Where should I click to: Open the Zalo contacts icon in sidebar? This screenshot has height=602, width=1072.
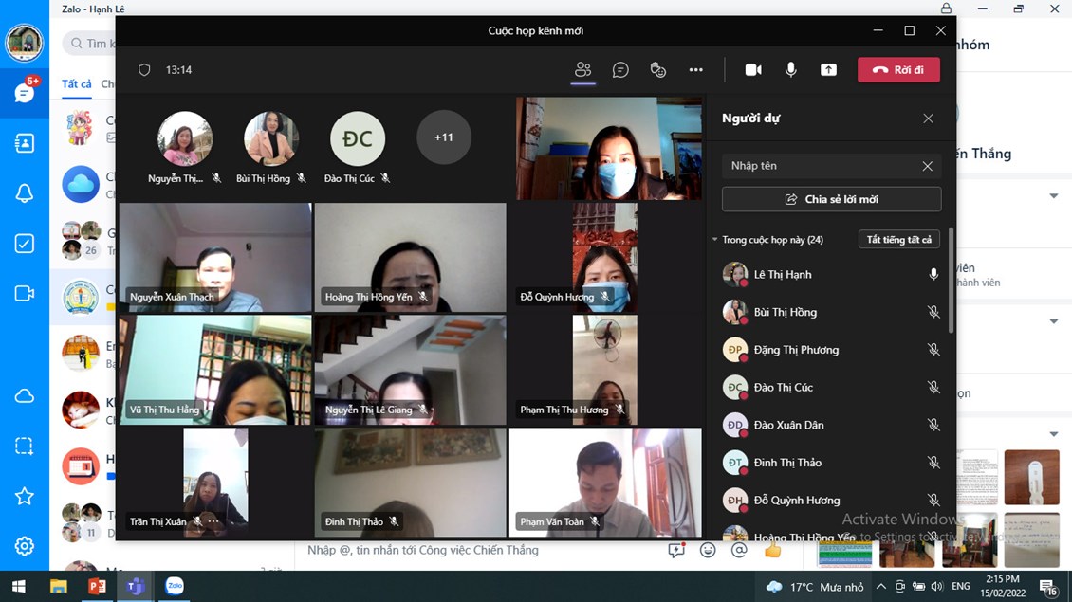[25, 143]
